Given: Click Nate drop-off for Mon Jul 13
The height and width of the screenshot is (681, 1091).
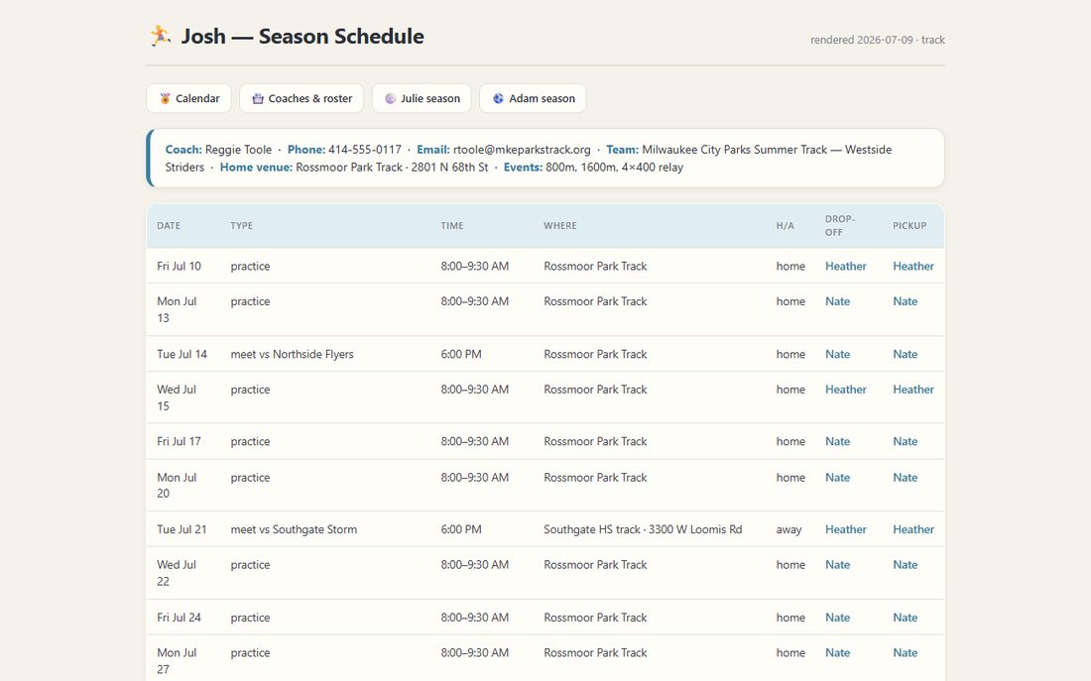Looking at the screenshot, I should [x=837, y=301].
